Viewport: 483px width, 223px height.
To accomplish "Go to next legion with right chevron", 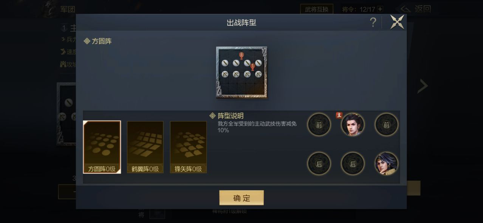I will tap(423, 86).
